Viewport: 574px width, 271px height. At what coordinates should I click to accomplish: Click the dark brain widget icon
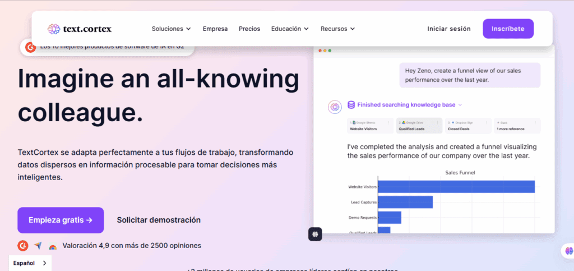click(315, 234)
